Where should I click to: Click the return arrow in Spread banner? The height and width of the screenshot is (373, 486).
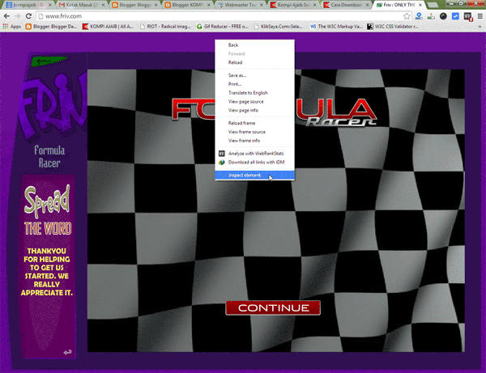click(67, 352)
